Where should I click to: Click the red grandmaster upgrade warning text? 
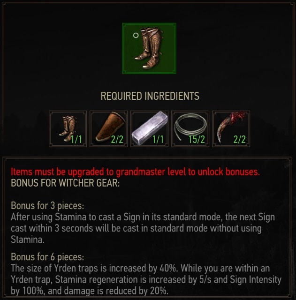(x=136, y=172)
